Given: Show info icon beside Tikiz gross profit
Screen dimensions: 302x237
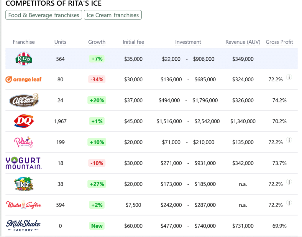Looking at the screenshot, I should click(x=289, y=182).
